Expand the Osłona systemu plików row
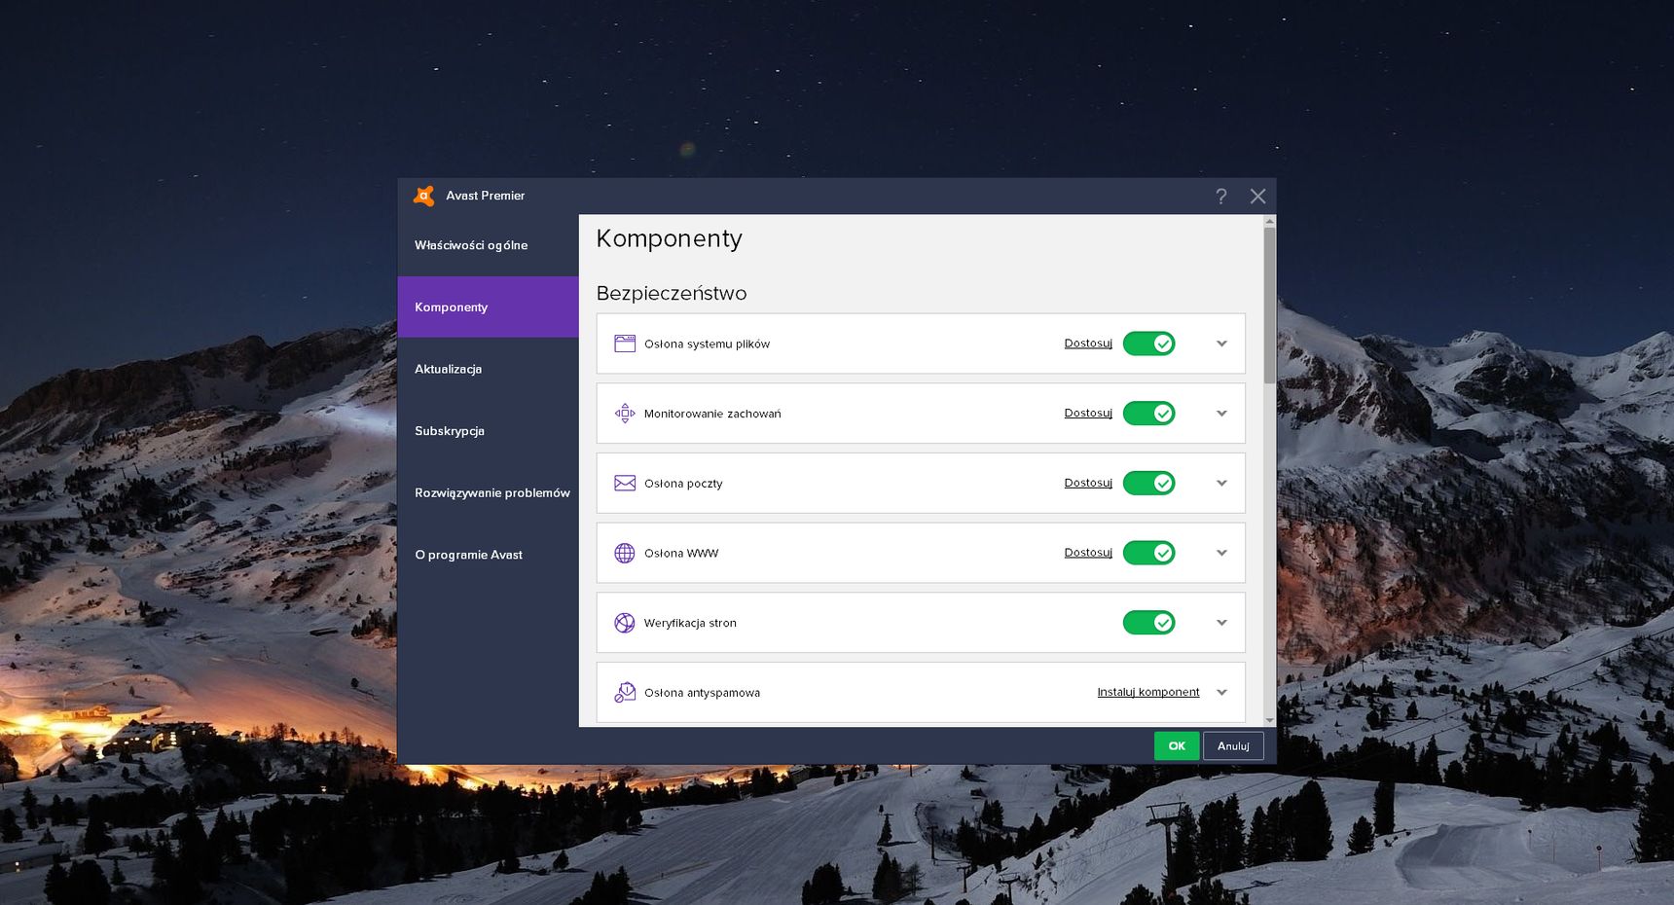This screenshot has width=1674, height=905. point(1221,344)
